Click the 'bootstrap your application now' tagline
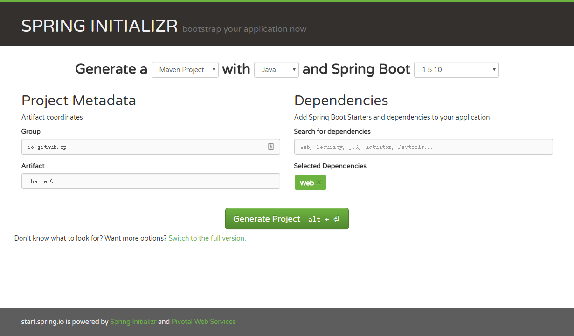 (244, 29)
